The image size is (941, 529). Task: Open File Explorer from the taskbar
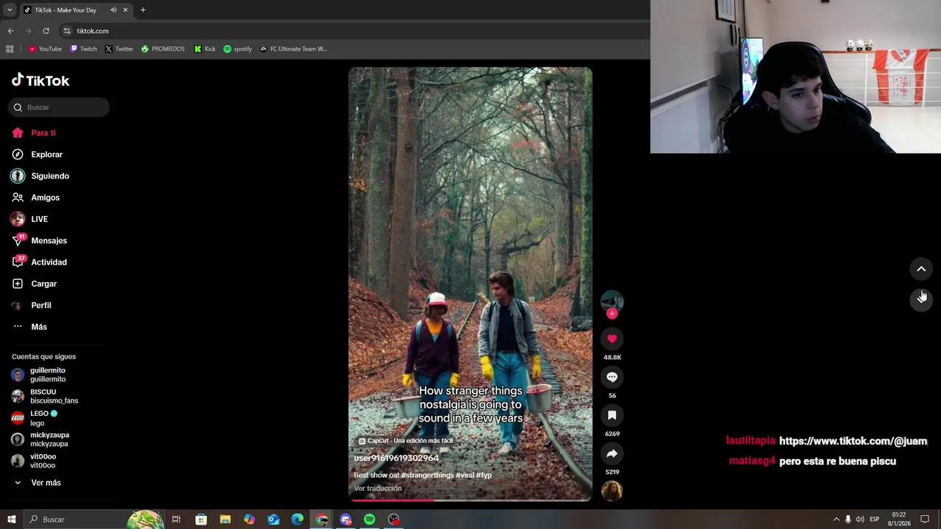(225, 519)
